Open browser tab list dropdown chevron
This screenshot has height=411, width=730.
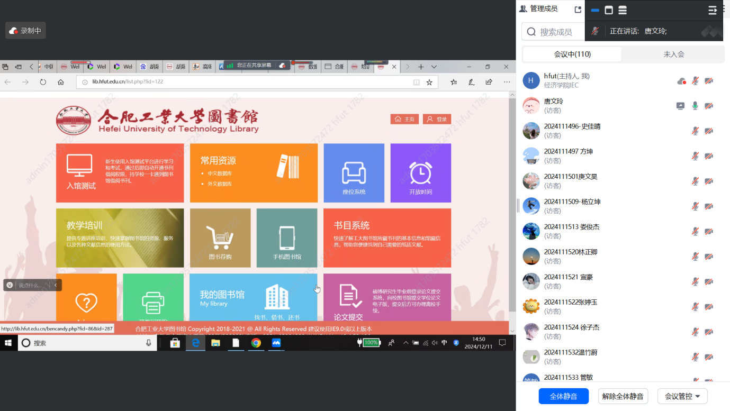click(x=434, y=67)
